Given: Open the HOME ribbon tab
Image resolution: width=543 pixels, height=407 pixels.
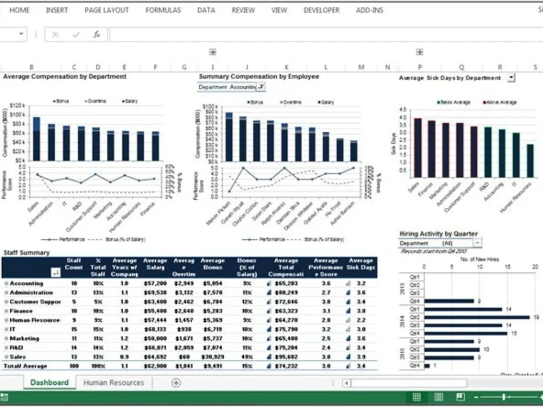Looking at the screenshot, I should (20, 10).
